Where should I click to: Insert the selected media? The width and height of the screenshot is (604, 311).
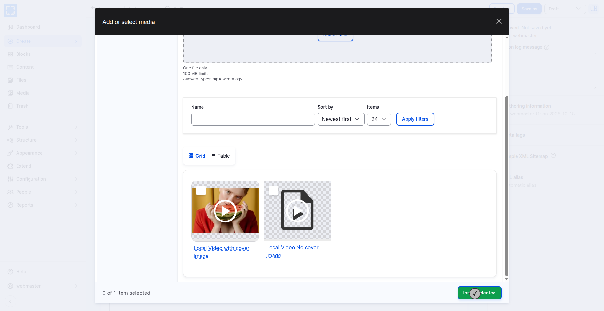tap(480, 293)
